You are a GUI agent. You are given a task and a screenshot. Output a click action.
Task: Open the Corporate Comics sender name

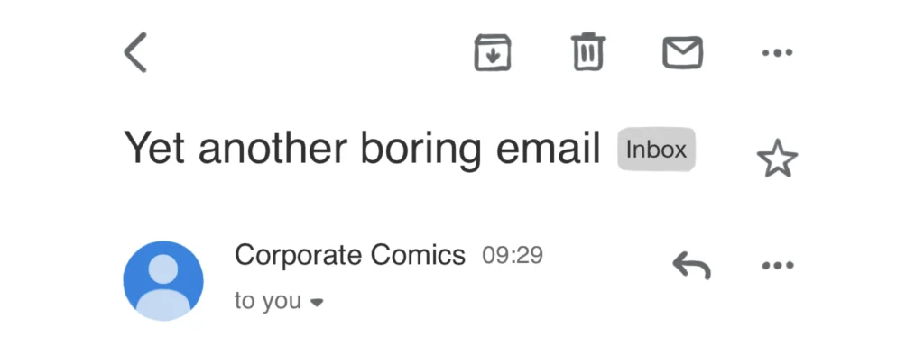tap(350, 255)
